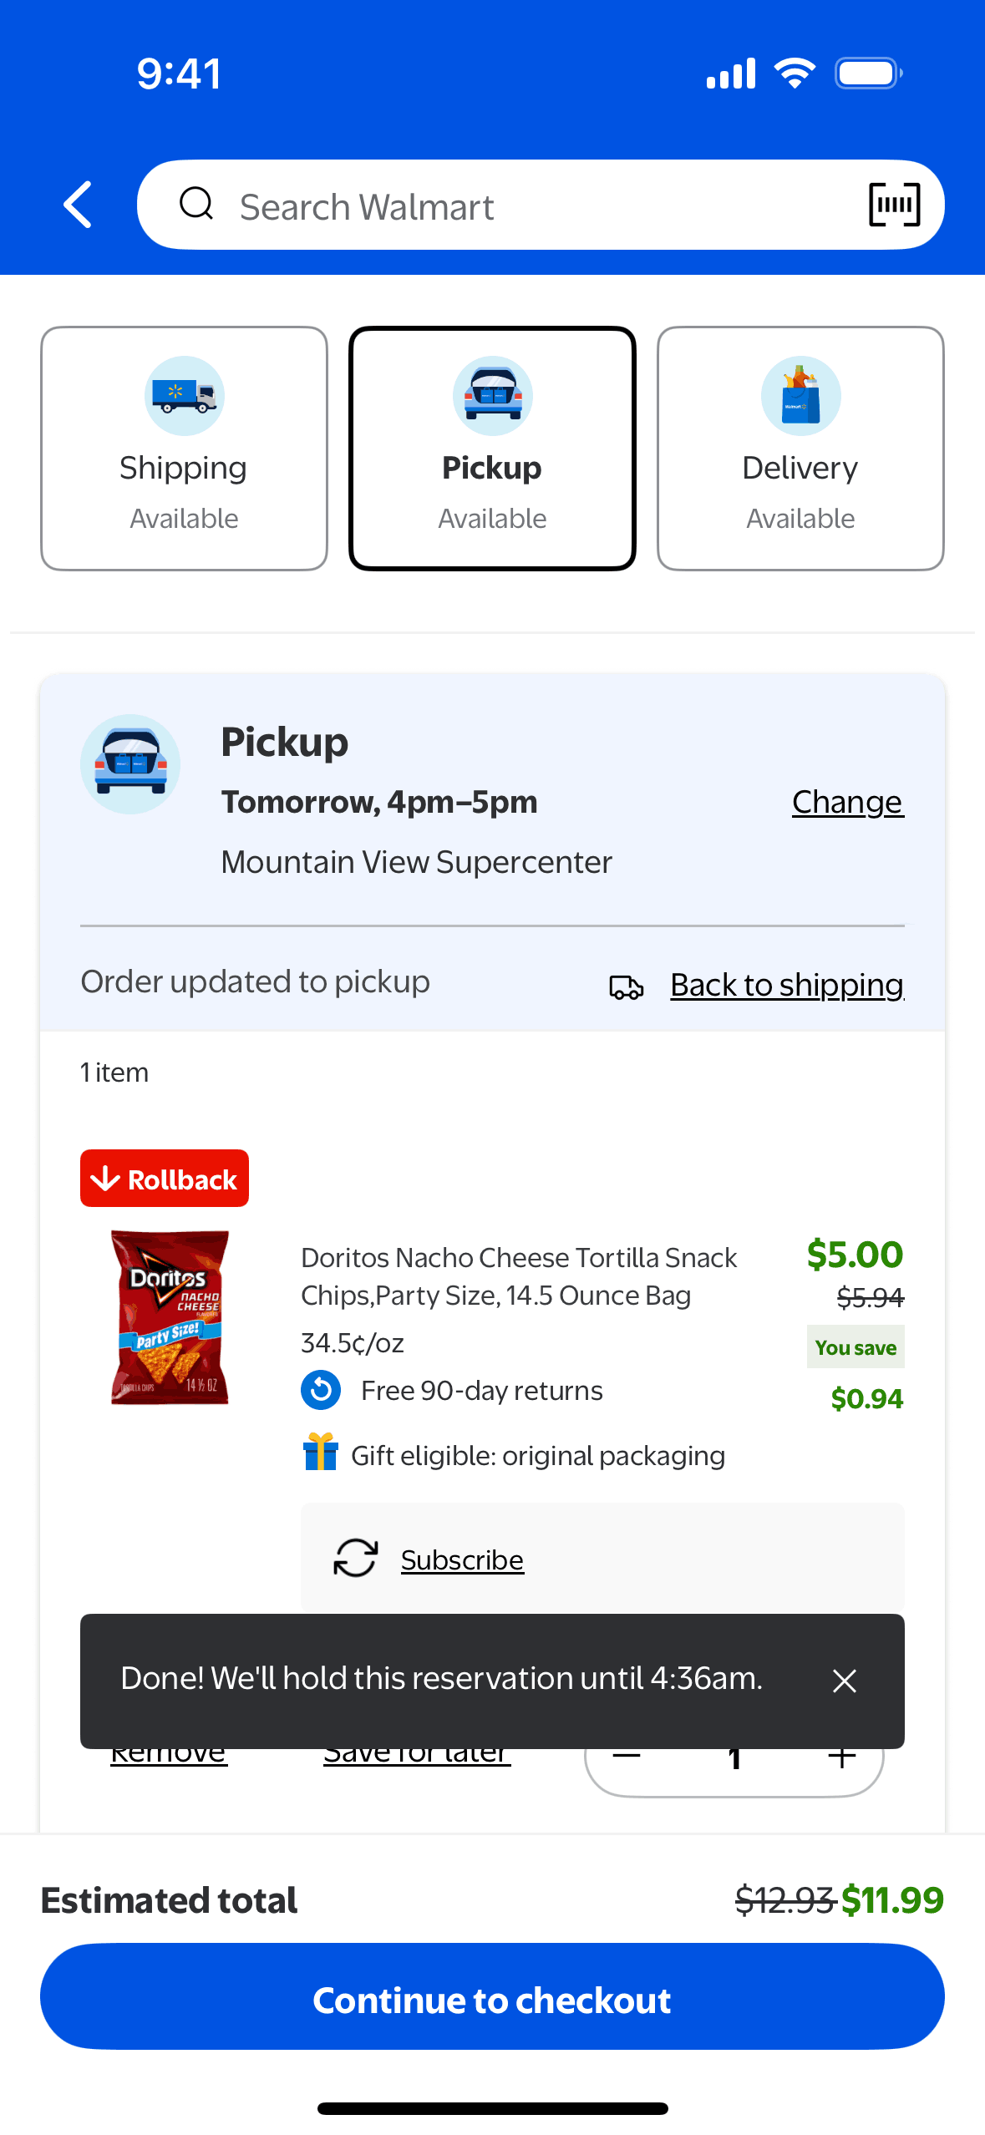
Task: Click the truck icon beside Back to shipping
Action: coord(627,986)
